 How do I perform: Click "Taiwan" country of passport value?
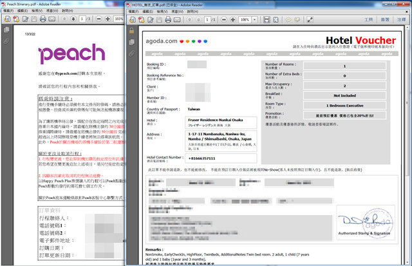point(194,109)
